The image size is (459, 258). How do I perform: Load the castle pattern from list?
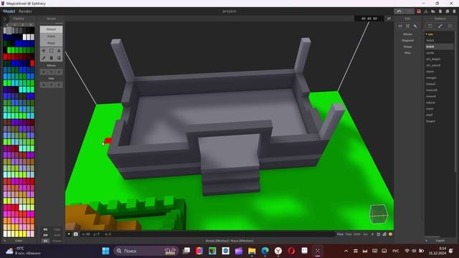click(430, 53)
